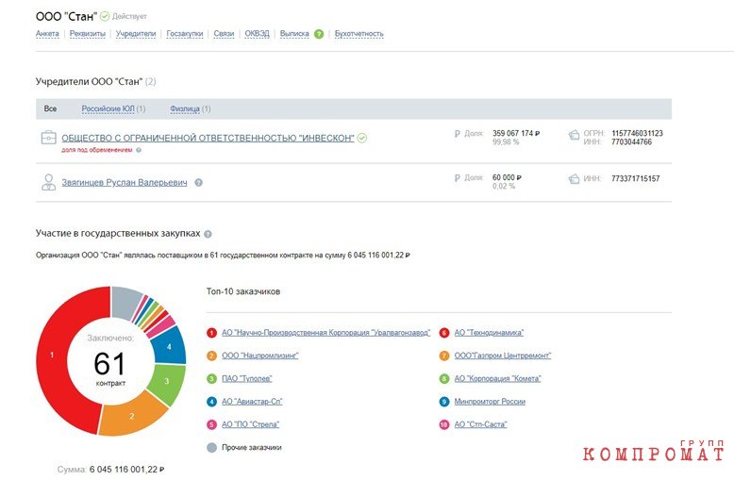This screenshot has height=480, width=734.
Task: Open АО Научно-Производственная Корпорация Уралвагонзавод link
Action: coord(325,333)
